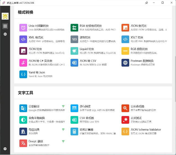Launch the JSON formatter orange JS icon
Image resolution: width=176 pixels, height=155 pixels.
coord(125,28)
